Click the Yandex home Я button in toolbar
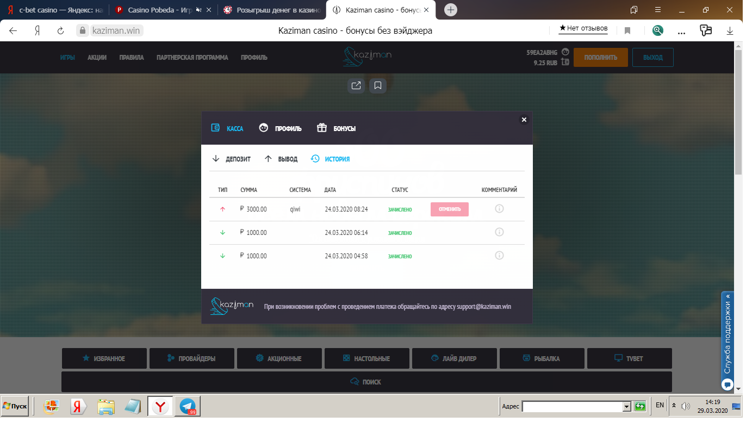Image resolution: width=746 pixels, height=422 pixels. coord(38,31)
